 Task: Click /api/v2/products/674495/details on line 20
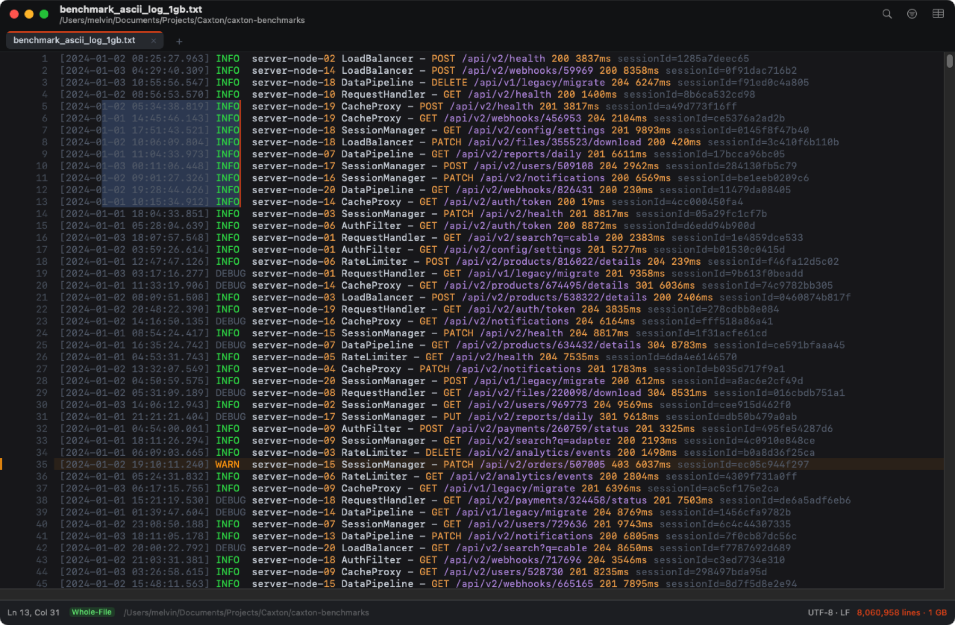point(536,285)
